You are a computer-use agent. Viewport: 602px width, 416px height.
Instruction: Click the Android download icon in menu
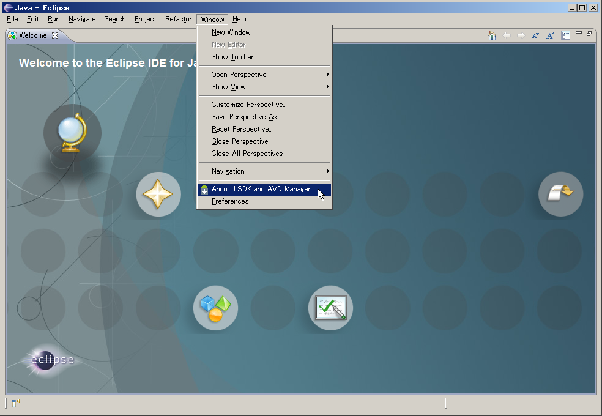(204, 189)
